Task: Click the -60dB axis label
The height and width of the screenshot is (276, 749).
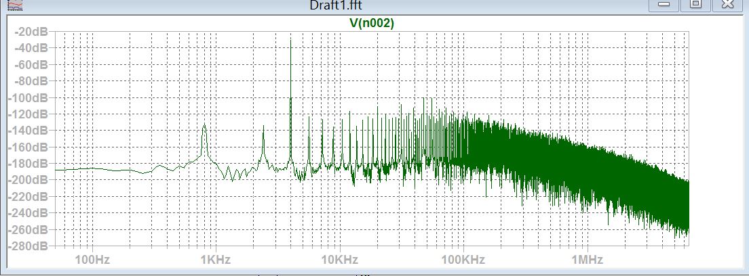Action: [31, 65]
